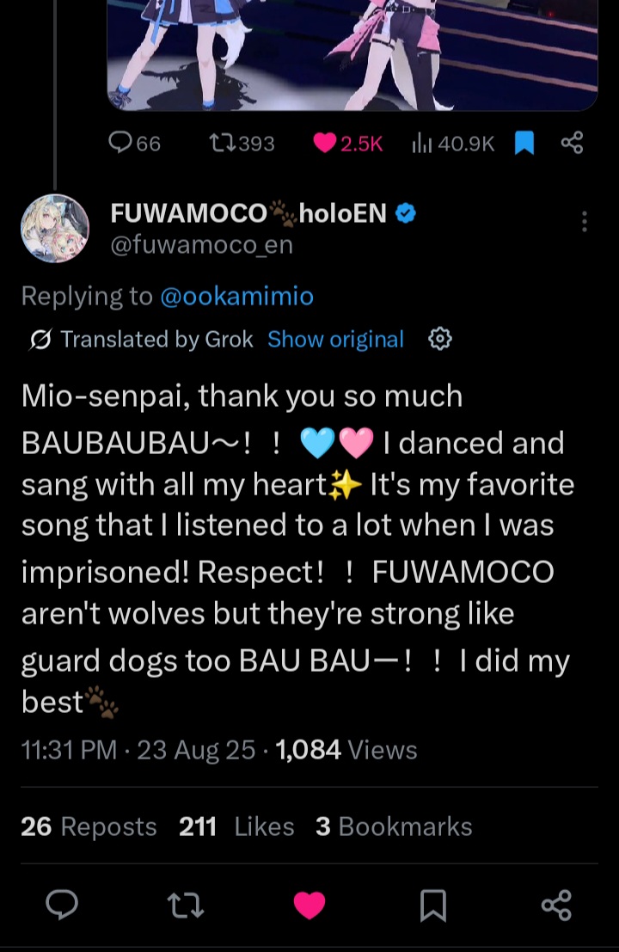619x952 pixels.
Task: Unlike FUWAMOCO's reply tweet
Action: click(309, 906)
